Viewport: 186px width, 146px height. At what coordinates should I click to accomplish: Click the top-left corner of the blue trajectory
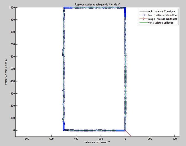tap(64, 8)
